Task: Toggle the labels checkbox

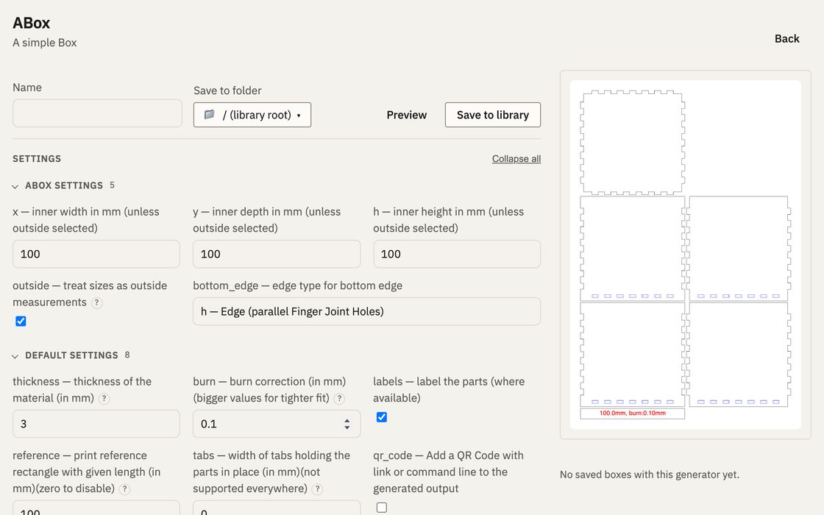Action: click(382, 417)
